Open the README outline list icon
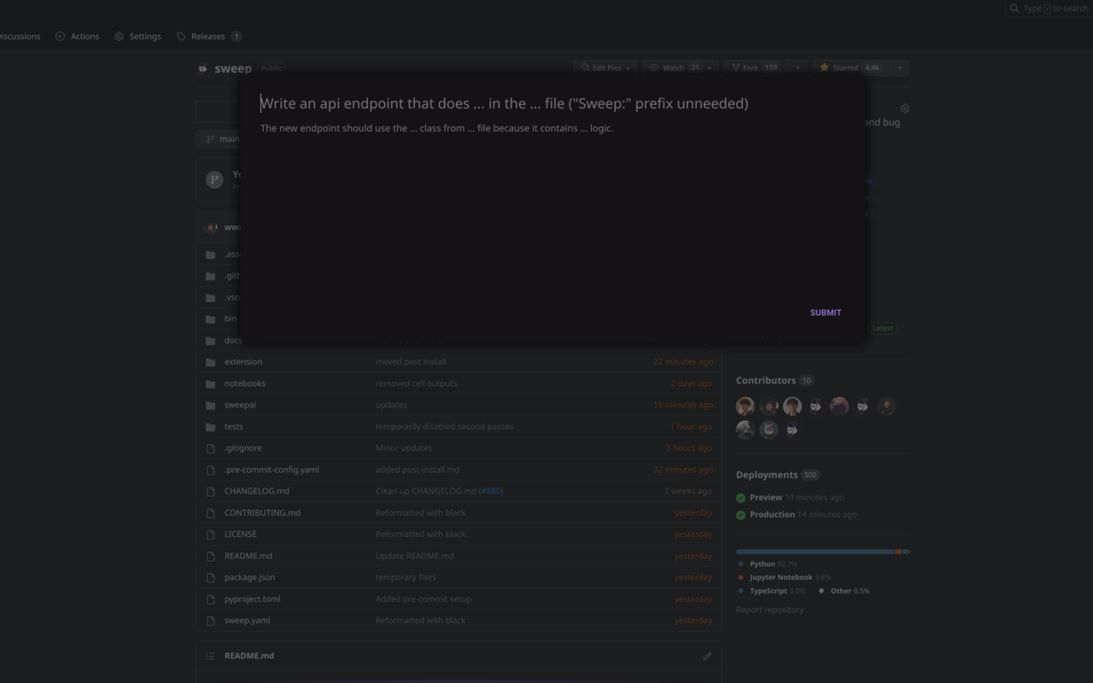This screenshot has width=1093, height=683. tap(210, 656)
